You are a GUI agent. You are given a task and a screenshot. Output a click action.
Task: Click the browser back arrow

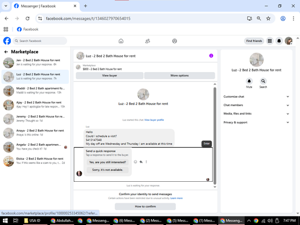point(7,19)
